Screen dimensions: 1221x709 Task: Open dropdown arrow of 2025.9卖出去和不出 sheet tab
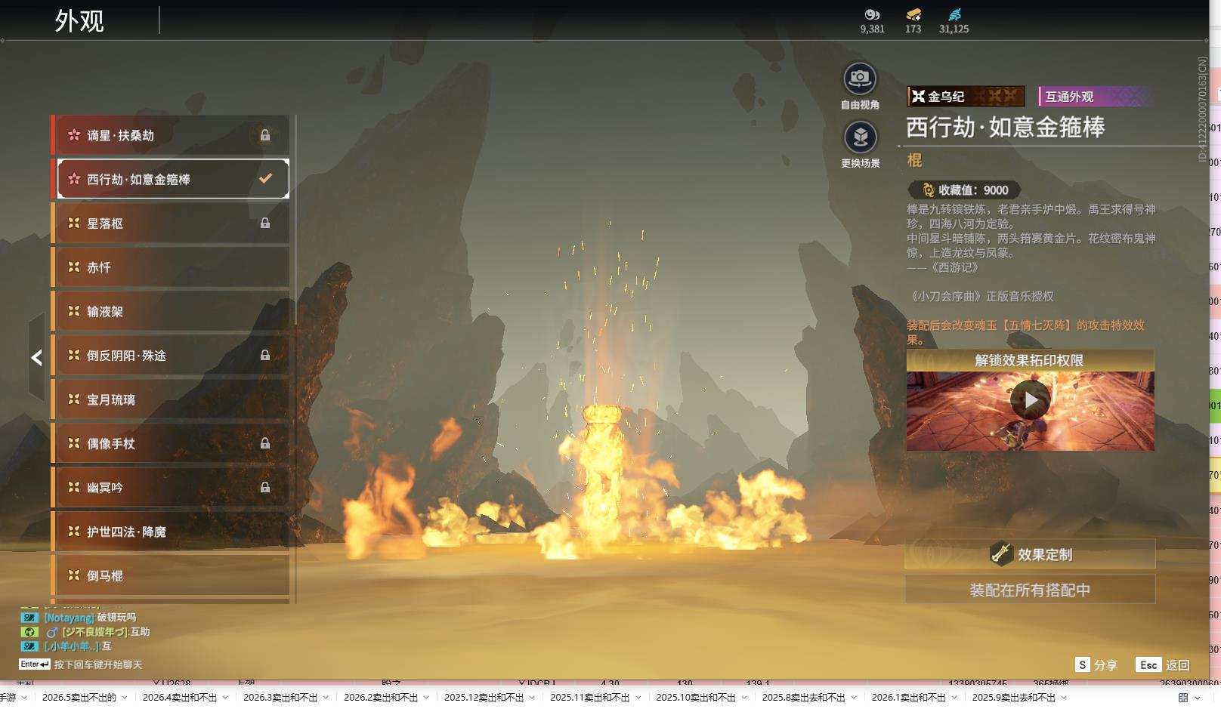[1064, 698]
